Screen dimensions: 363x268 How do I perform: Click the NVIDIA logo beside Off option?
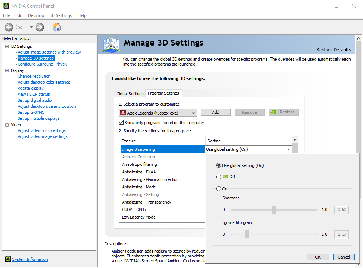click(x=225, y=176)
